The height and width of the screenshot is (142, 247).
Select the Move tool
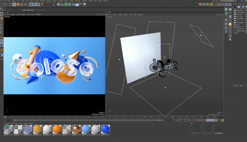point(14,4)
